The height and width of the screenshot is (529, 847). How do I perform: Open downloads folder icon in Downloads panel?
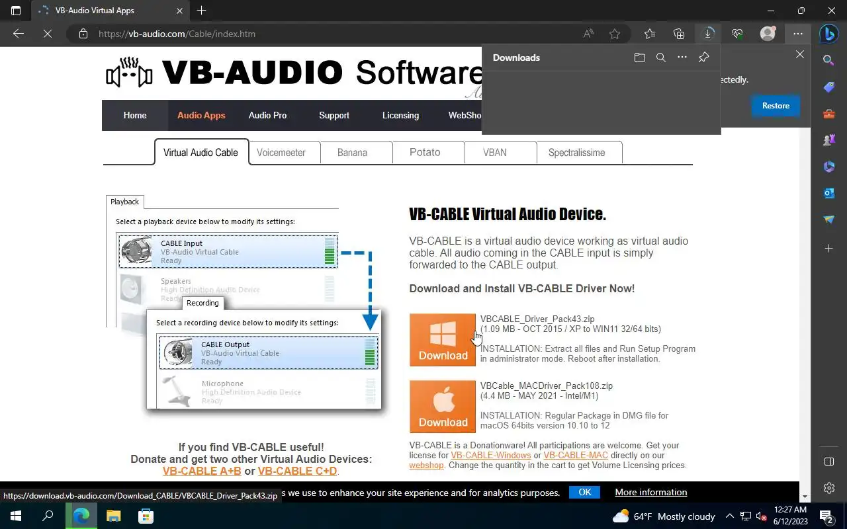click(x=639, y=58)
